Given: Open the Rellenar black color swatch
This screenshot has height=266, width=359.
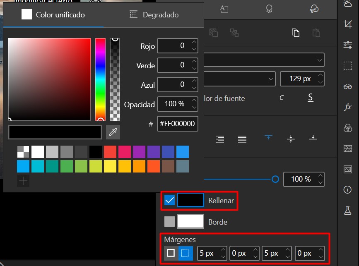Looking at the screenshot, I should (190, 200).
